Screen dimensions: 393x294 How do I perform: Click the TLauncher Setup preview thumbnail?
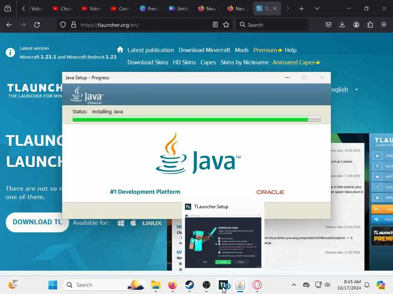pos(223,242)
